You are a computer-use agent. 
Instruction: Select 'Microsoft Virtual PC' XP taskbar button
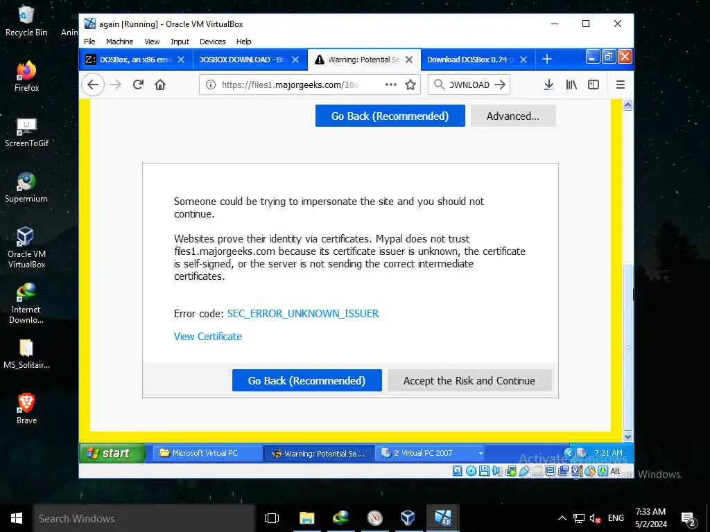pos(207,453)
